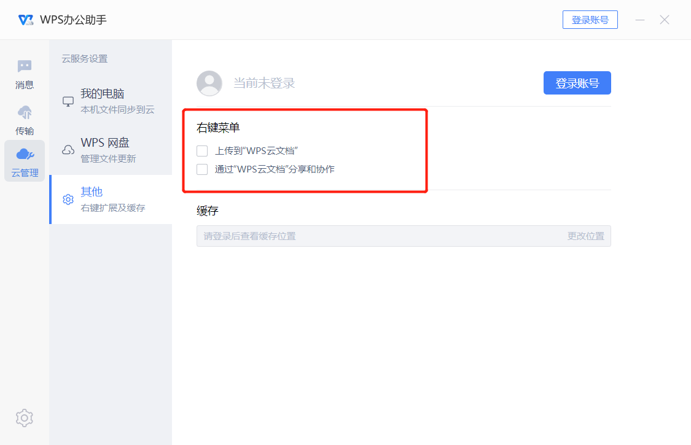Screen dimensions: 691x445
Task: Click the cloud icon beside WPS 网盘
Action: click(68, 150)
